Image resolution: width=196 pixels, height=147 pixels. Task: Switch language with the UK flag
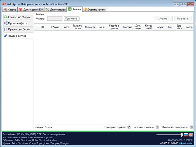[191, 135]
